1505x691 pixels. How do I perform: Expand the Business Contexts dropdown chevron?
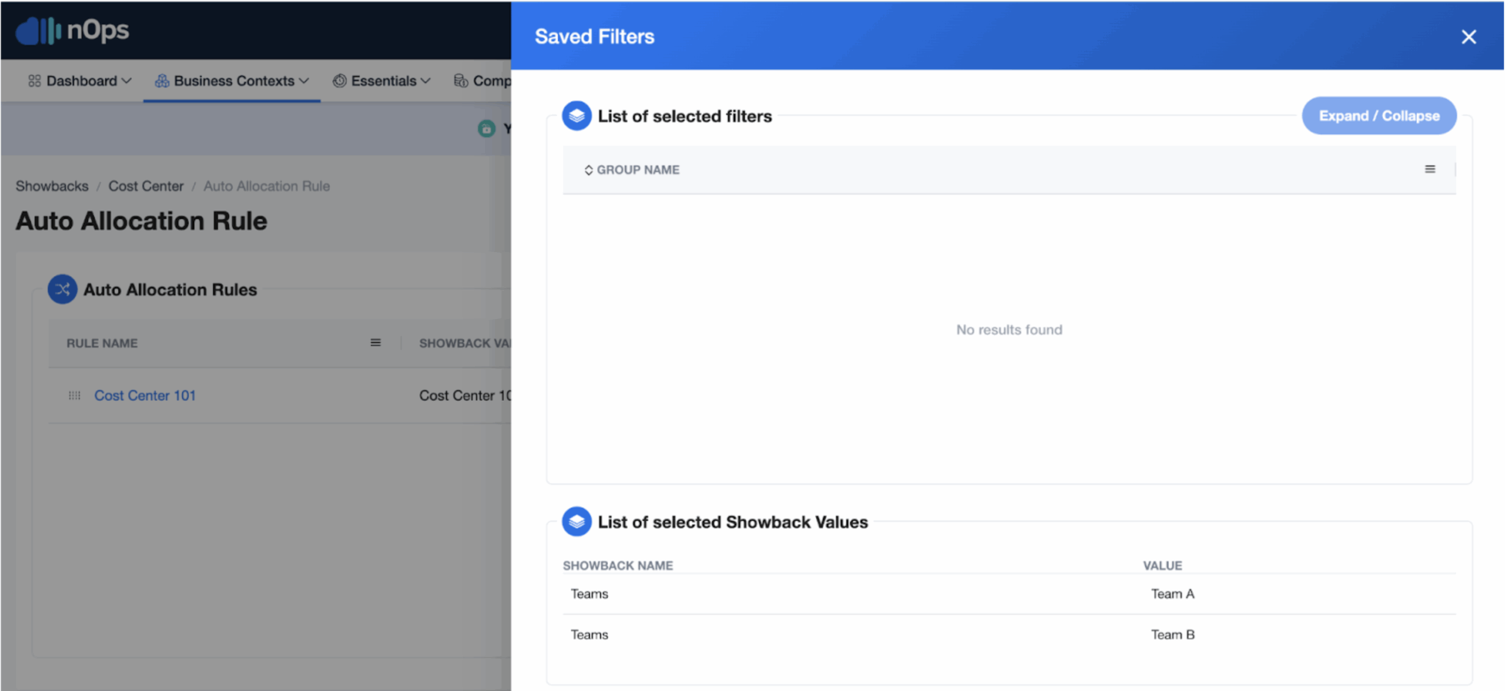click(x=304, y=81)
